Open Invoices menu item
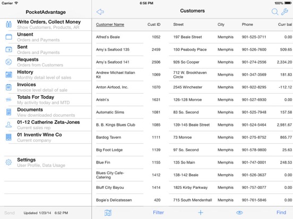 [46, 87]
